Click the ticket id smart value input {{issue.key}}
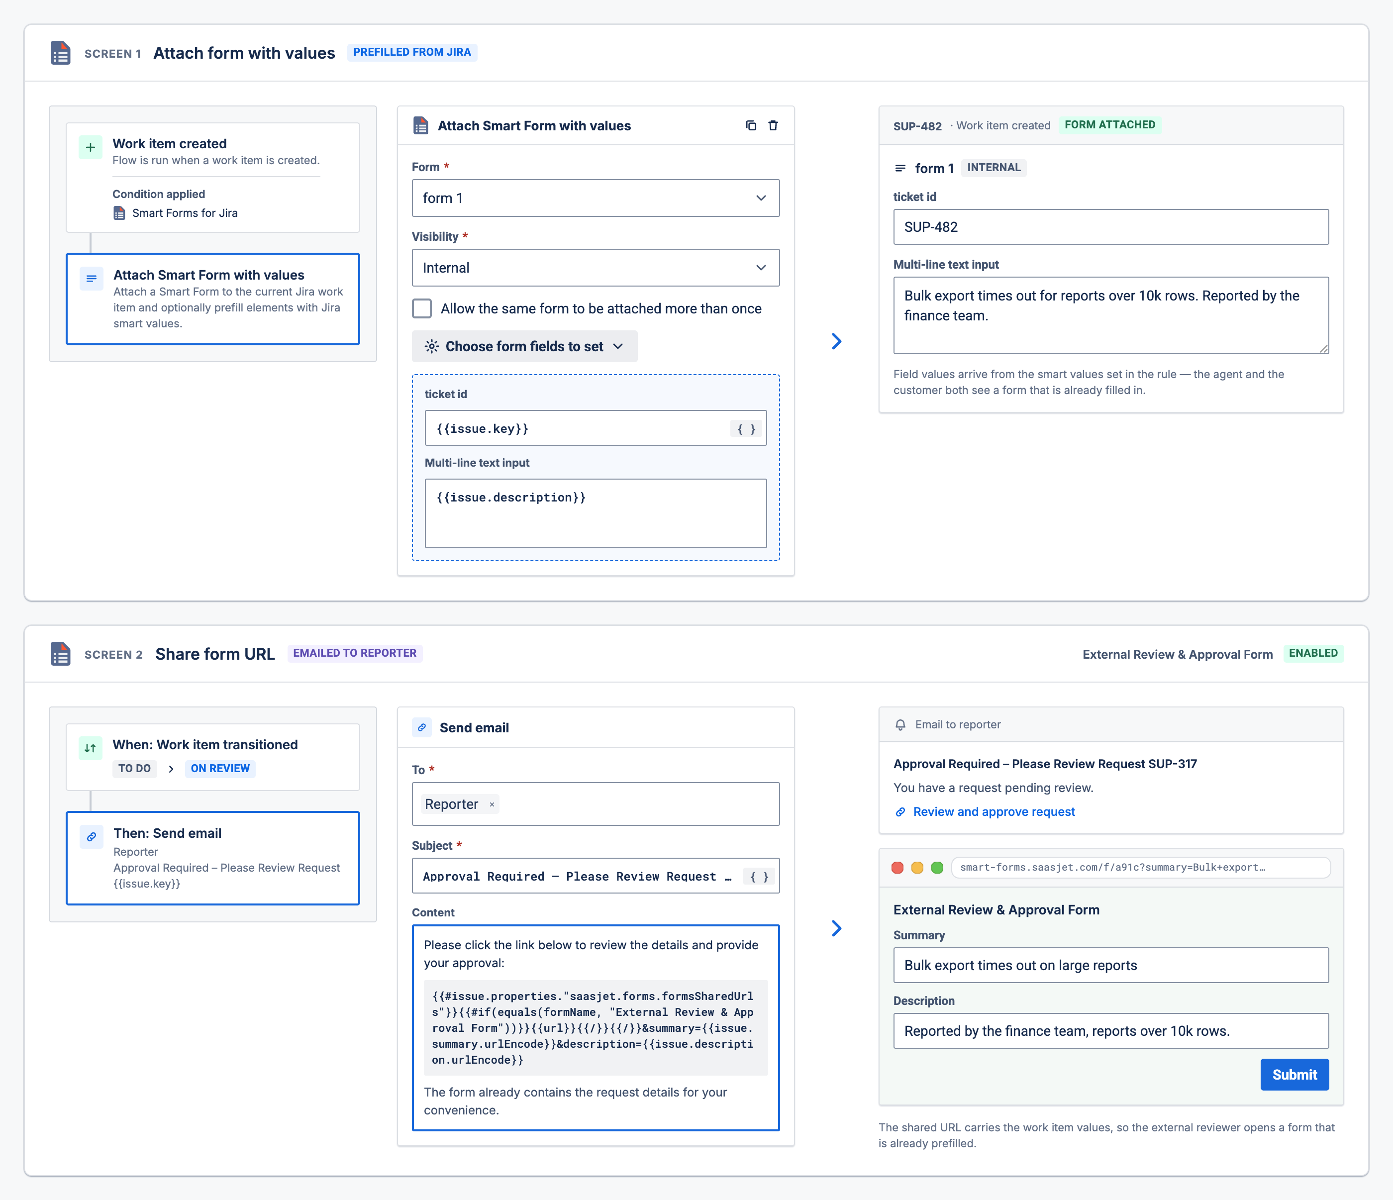The width and height of the screenshot is (1393, 1200). pyautogui.click(x=596, y=428)
